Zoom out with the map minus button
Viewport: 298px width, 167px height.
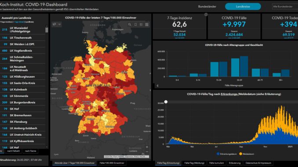147,152
